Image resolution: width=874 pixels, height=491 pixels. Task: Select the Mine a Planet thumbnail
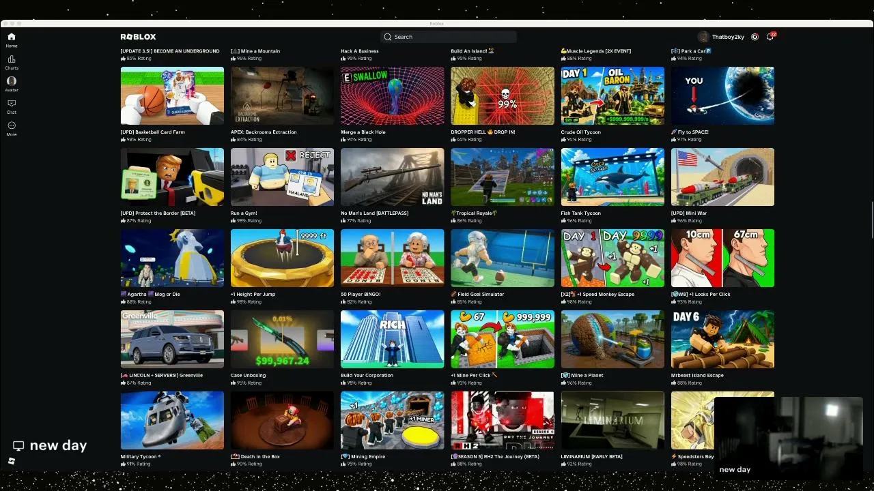coord(612,339)
